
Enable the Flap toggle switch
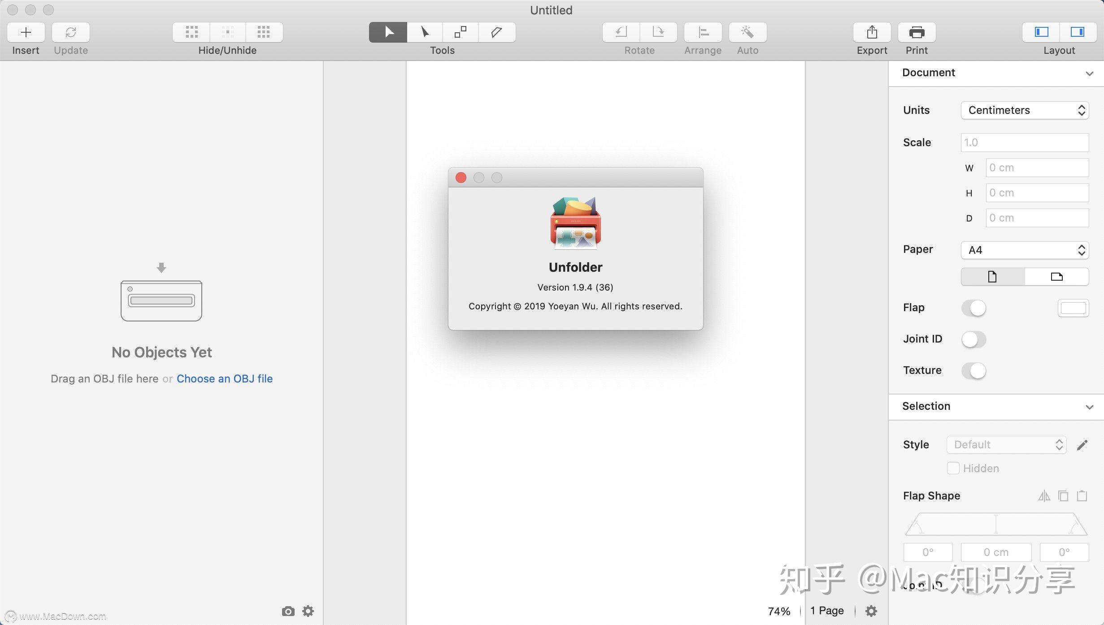974,308
